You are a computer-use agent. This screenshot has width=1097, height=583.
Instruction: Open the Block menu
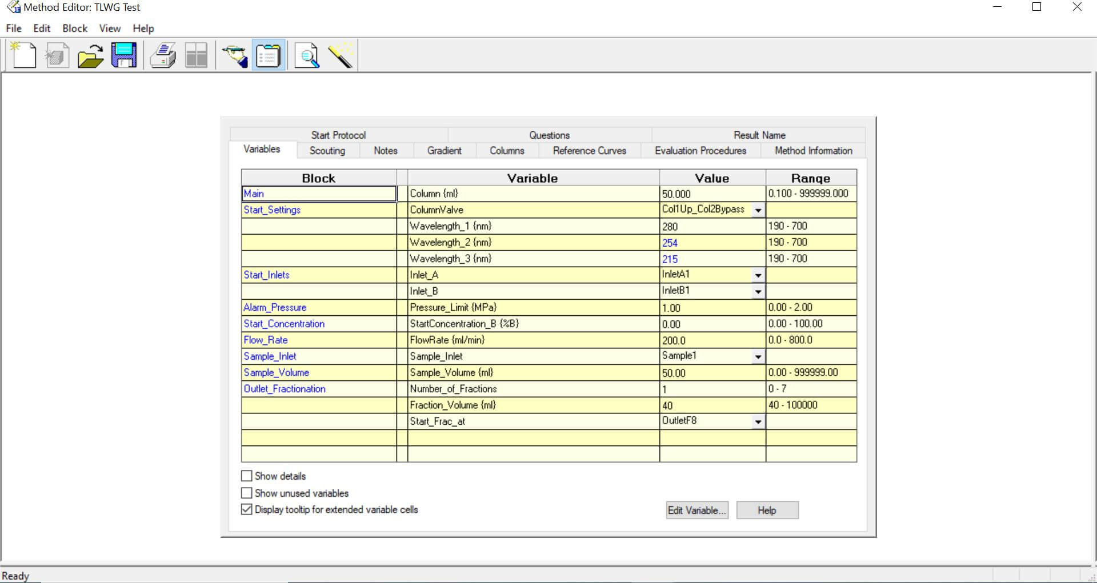pos(75,29)
